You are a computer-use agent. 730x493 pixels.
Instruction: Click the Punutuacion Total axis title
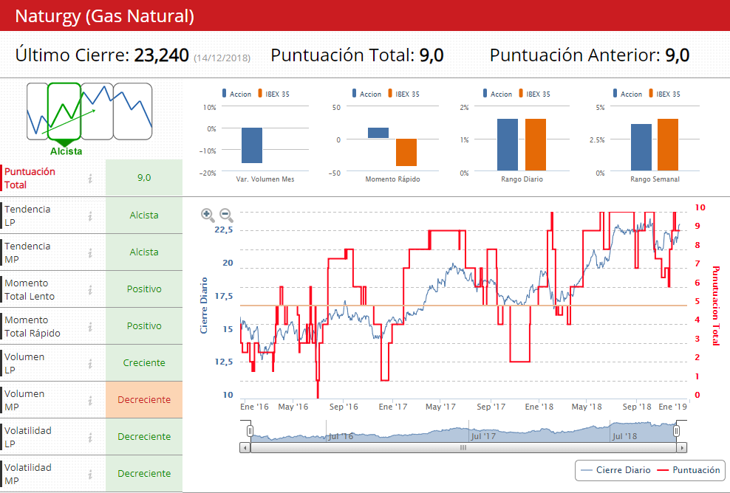click(x=716, y=306)
